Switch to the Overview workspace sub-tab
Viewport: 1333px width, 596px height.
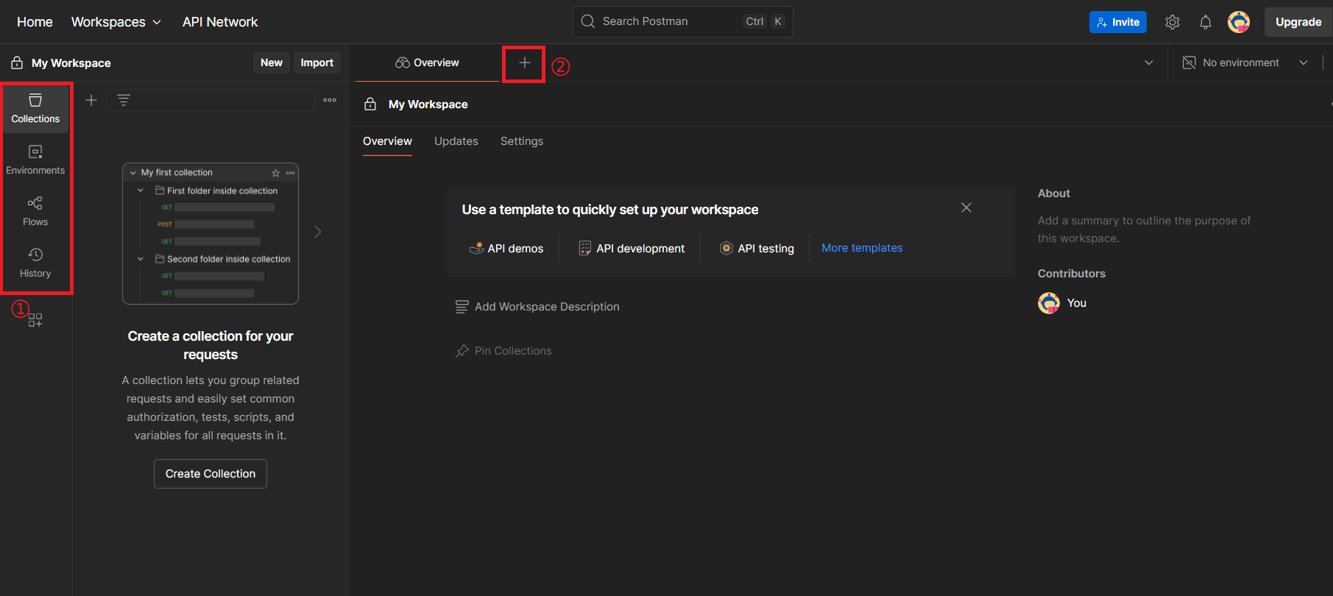[387, 141]
